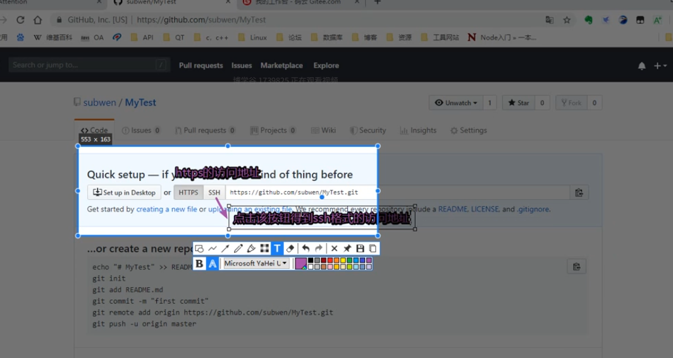Click Set up in Desktop button
Screen dimensions: 673x358
tap(124, 192)
